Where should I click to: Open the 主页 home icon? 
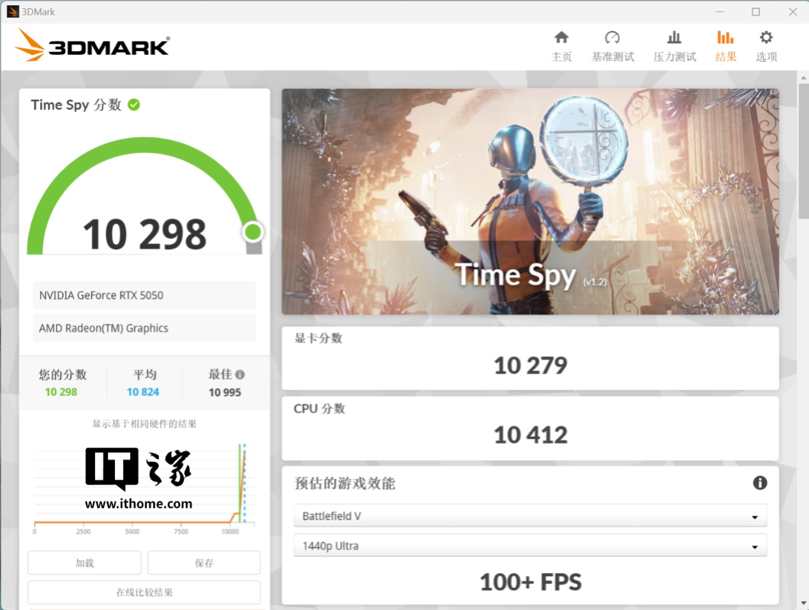click(x=561, y=38)
